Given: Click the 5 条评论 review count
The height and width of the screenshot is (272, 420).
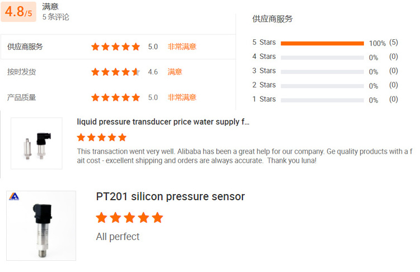Looking at the screenshot, I should pos(56,17).
